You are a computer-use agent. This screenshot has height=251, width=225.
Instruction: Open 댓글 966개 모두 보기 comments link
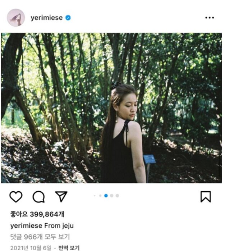[40, 237]
